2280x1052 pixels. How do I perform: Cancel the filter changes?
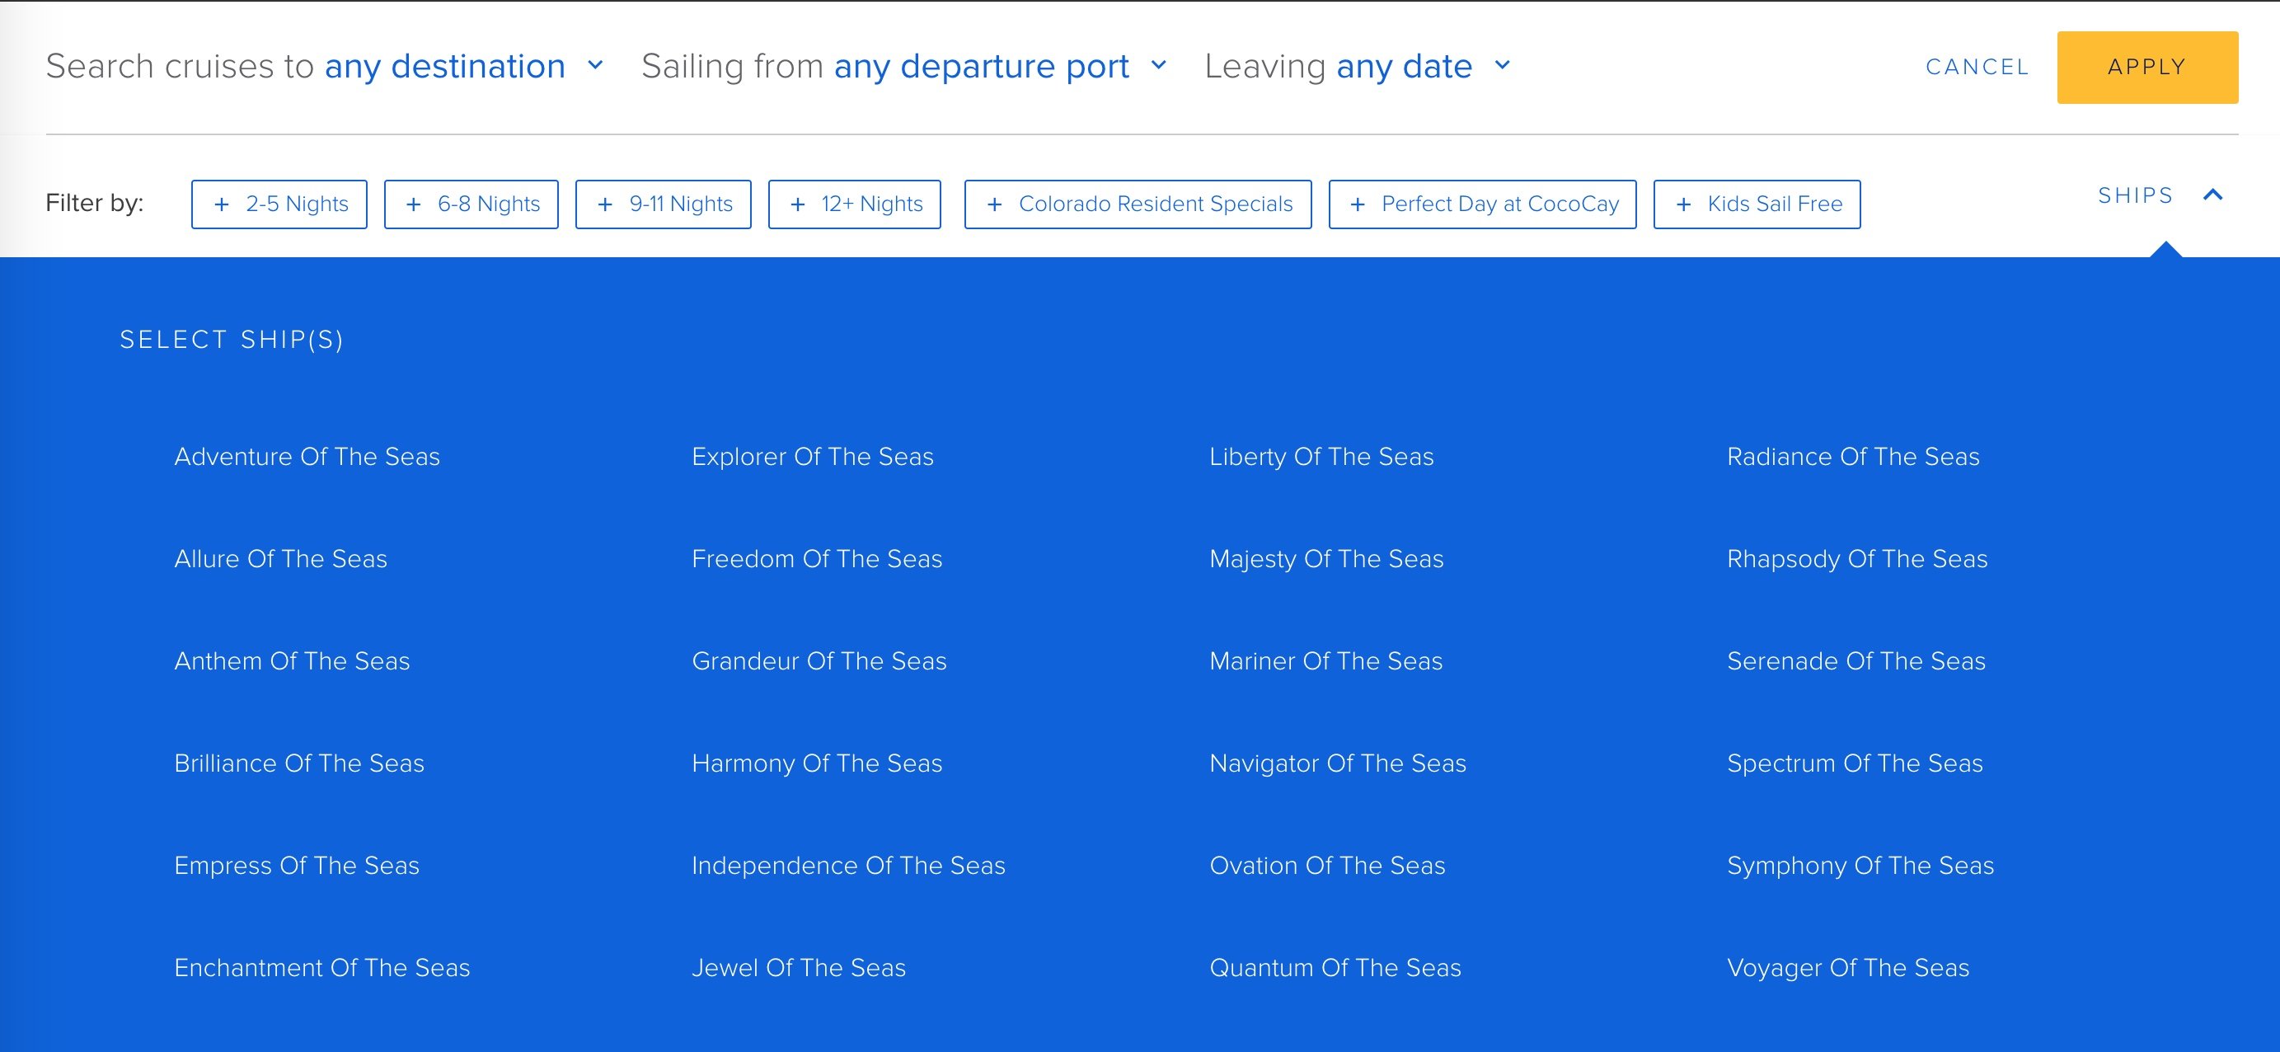pyautogui.click(x=1977, y=68)
